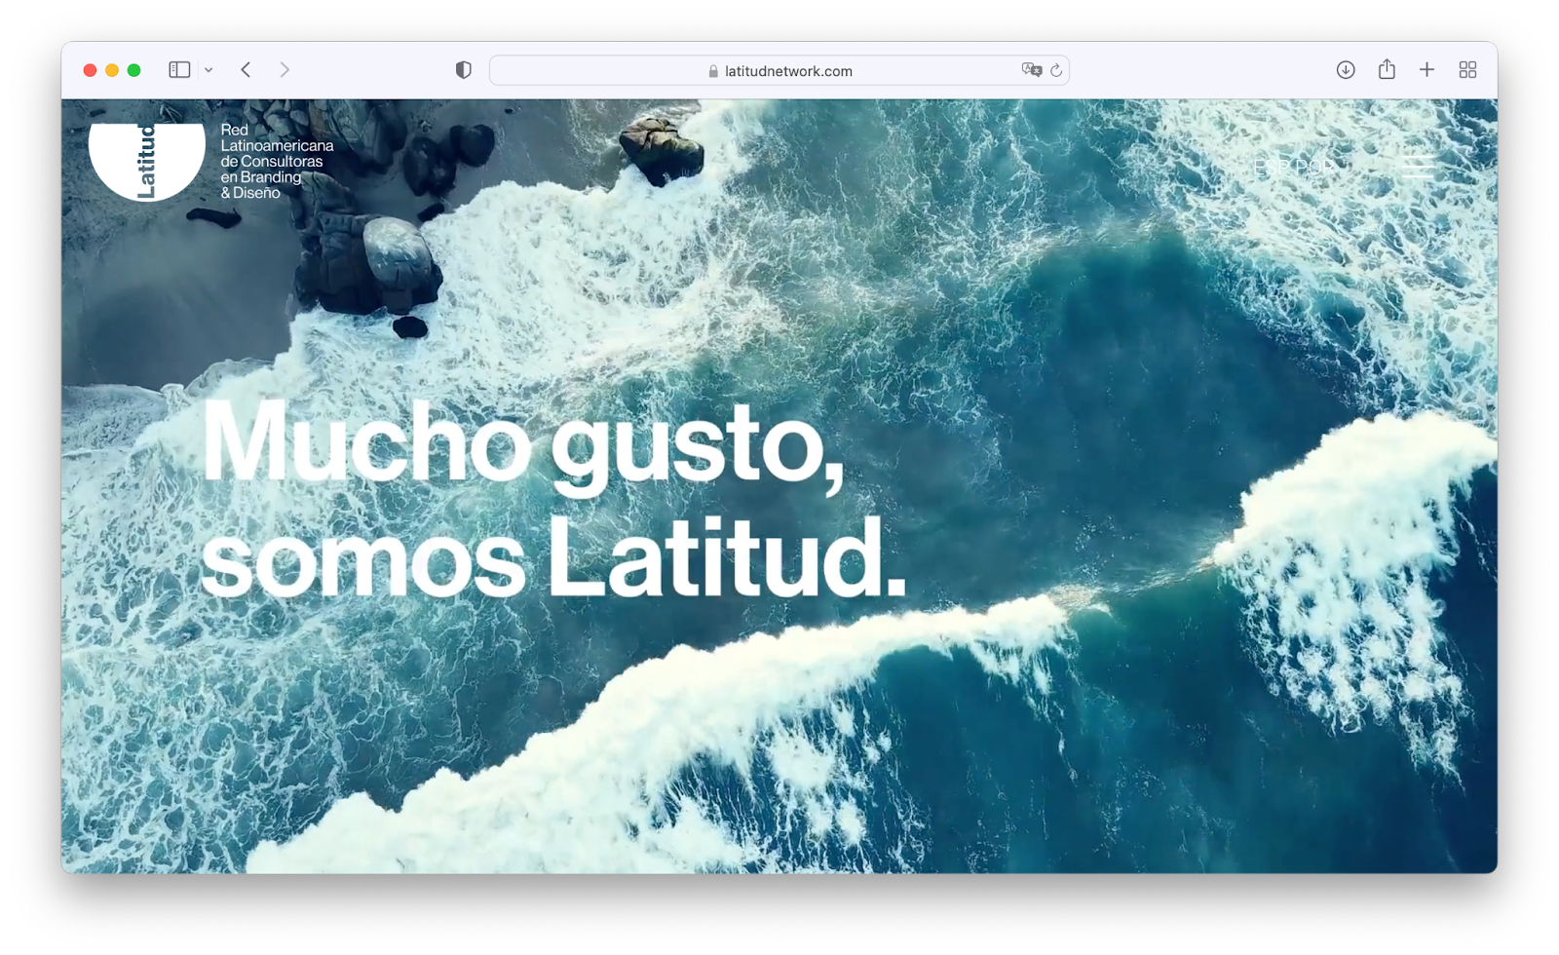The image size is (1559, 955).
Task: Go forward to the next page
Action: [285, 70]
